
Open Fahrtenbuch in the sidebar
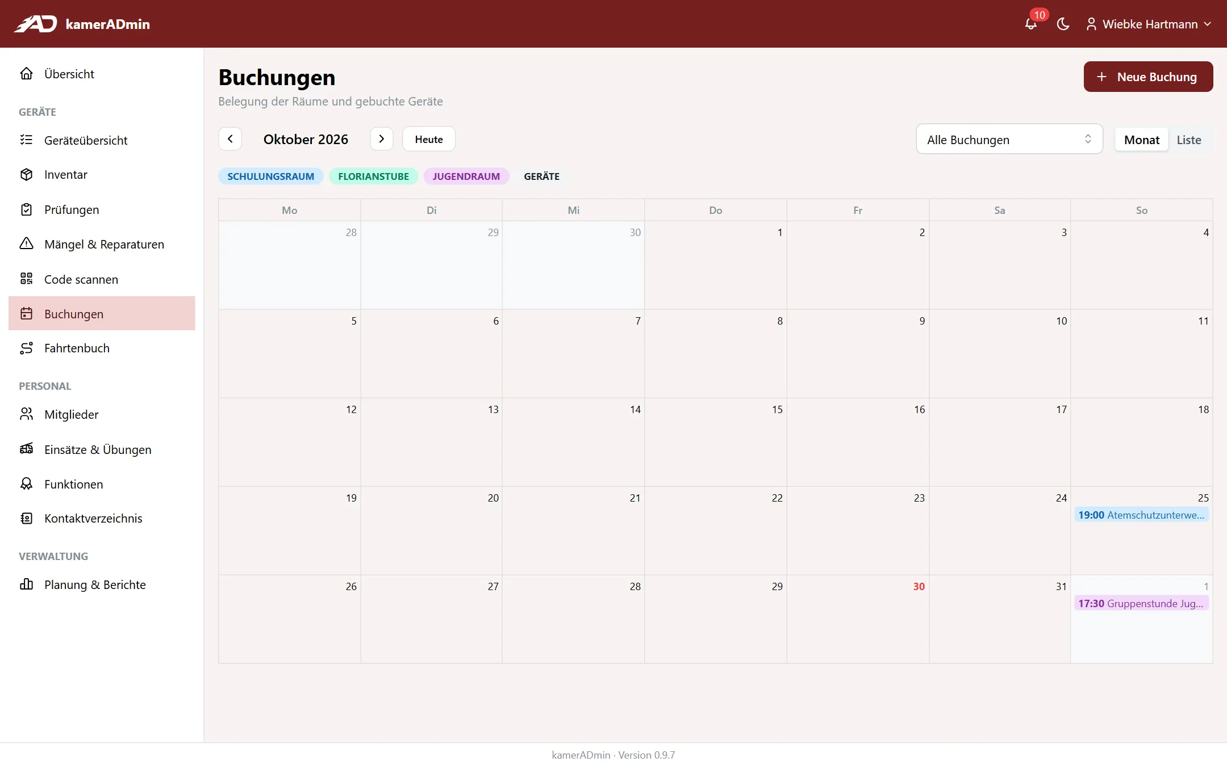[102, 348]
